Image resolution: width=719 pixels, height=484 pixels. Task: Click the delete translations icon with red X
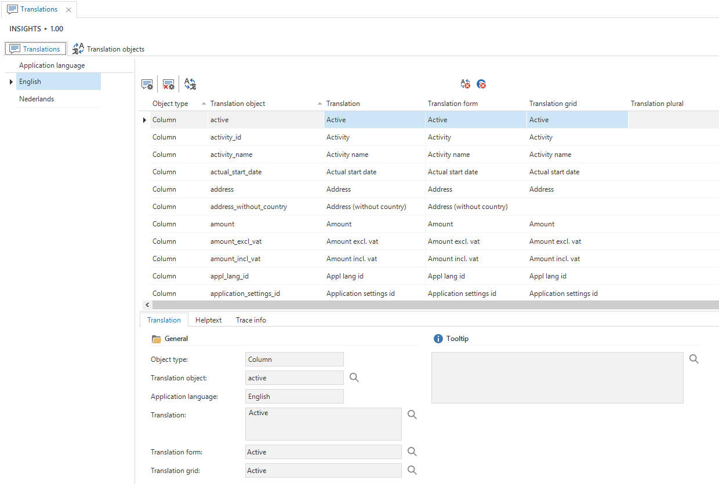pyautogui.click(x=169, y=85)
